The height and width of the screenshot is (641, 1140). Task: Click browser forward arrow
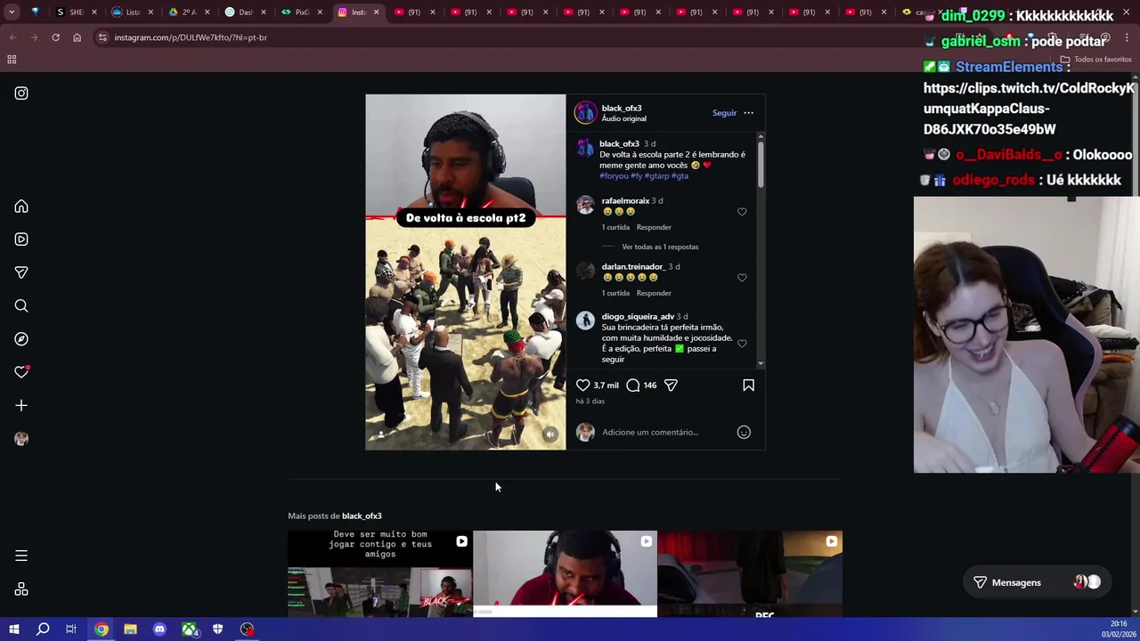34,37
